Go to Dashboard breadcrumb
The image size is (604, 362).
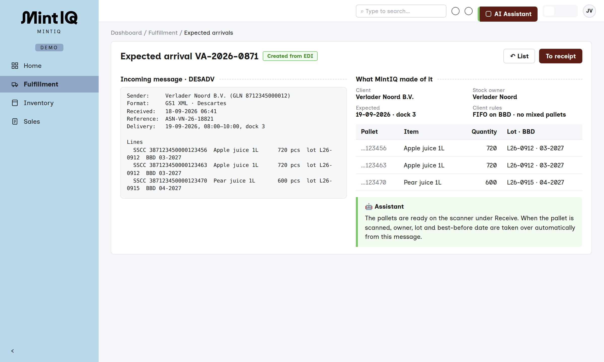point(126,33)
